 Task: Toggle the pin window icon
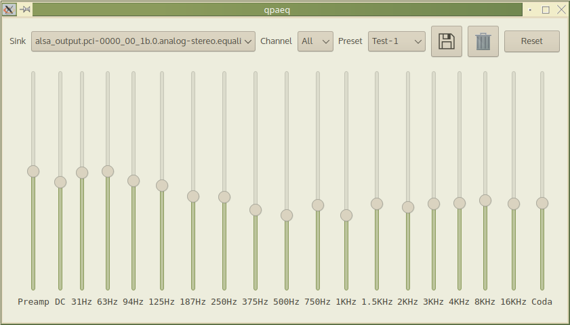click(x=24, y=9)
